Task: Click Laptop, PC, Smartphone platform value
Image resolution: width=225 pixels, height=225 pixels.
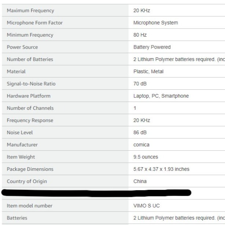Action: point(161,96)
